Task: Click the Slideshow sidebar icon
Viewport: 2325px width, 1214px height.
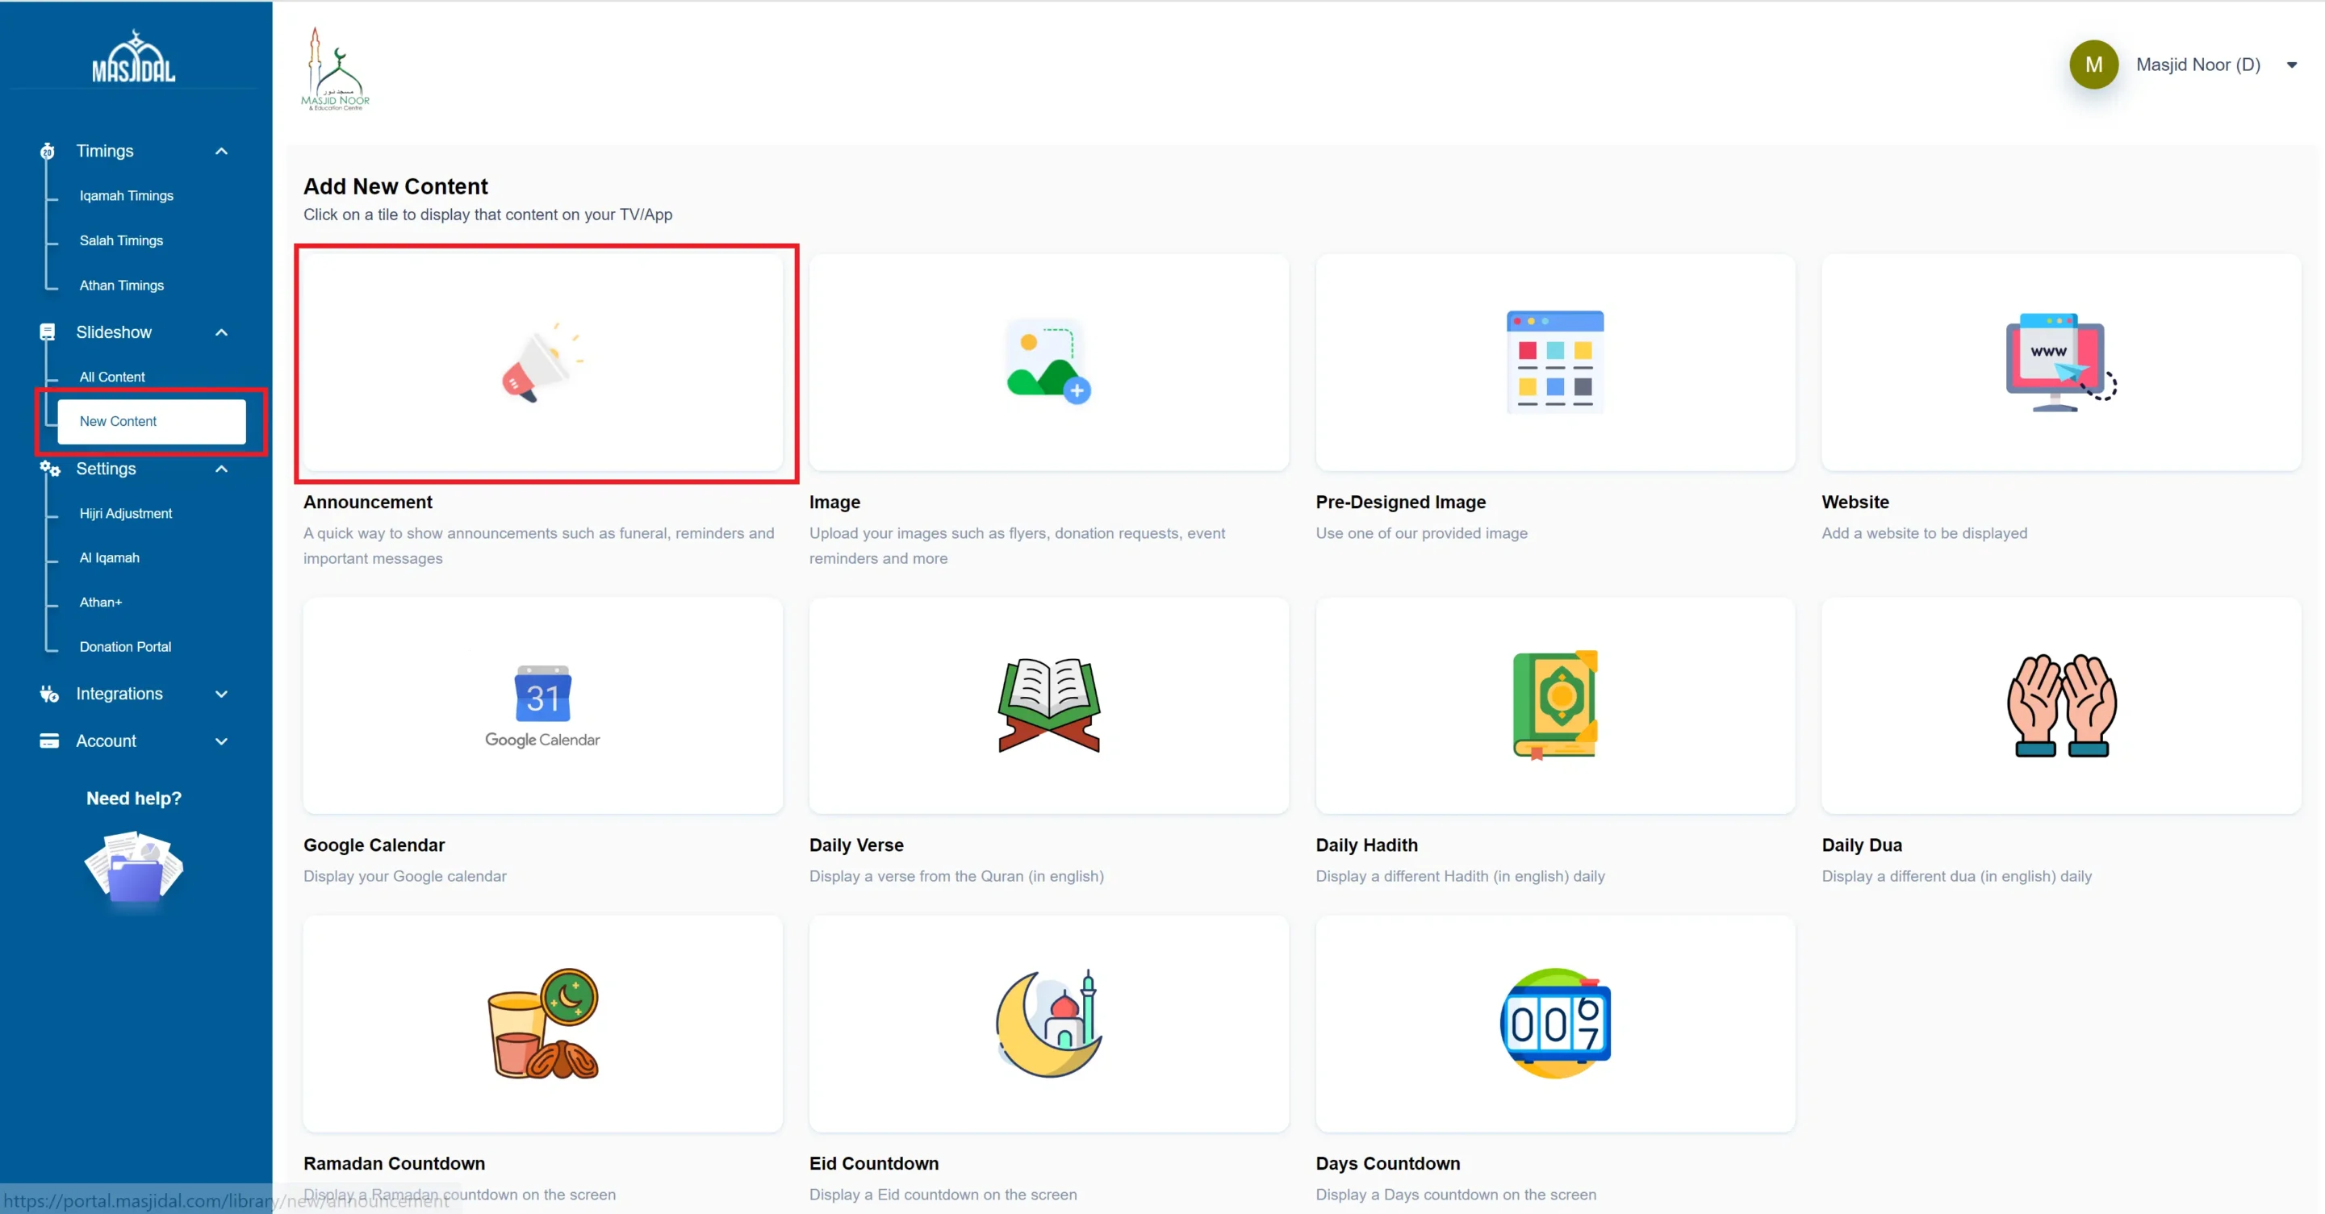Action: [x=47, y=332]
